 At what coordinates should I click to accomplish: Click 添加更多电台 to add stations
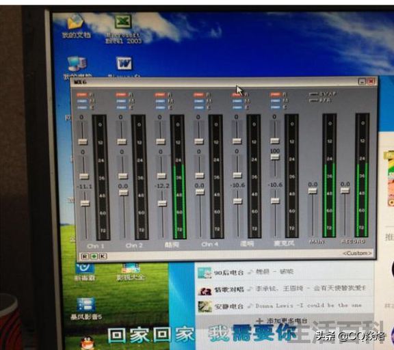[x=282, y=321]
